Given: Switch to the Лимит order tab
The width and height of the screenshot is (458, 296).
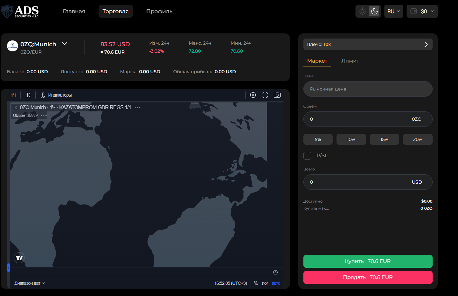Looking at the screenshot, I should [x=350, y=61].
